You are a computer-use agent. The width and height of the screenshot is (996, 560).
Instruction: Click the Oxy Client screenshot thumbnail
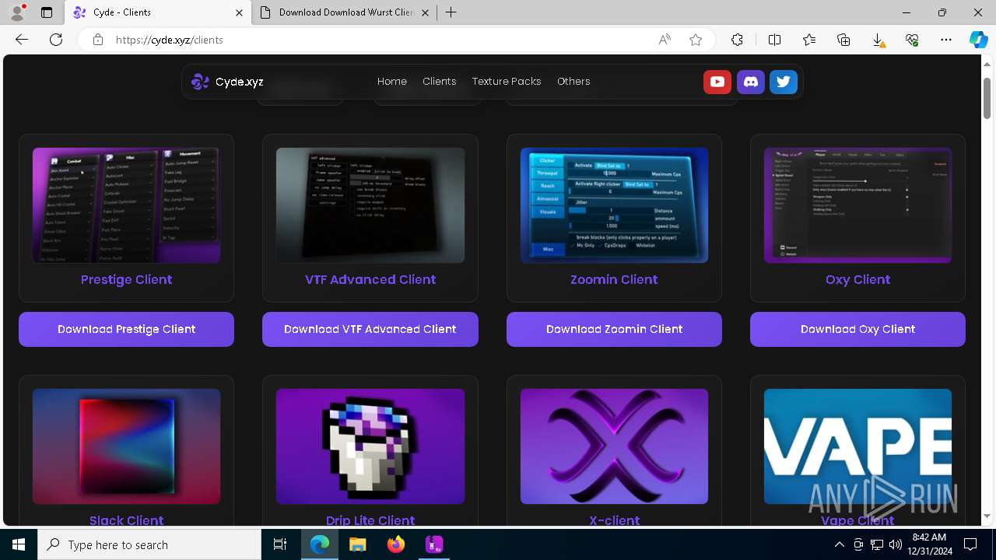(x=857, y=205)
